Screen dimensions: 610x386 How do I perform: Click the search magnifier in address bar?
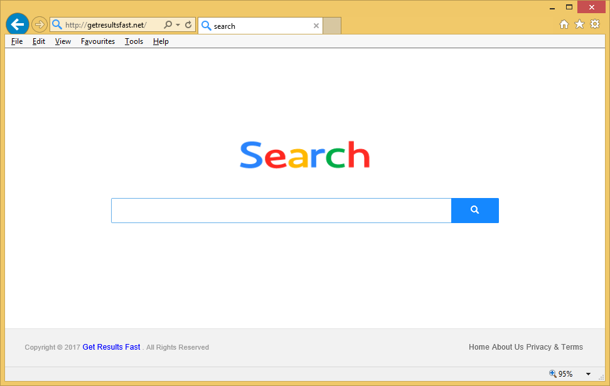[x=168, y=25]
